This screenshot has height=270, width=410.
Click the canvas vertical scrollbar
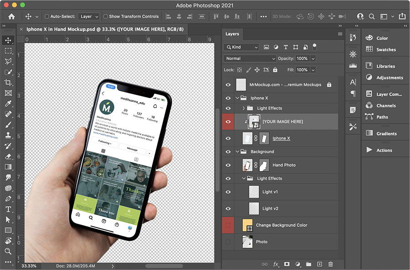217,150
